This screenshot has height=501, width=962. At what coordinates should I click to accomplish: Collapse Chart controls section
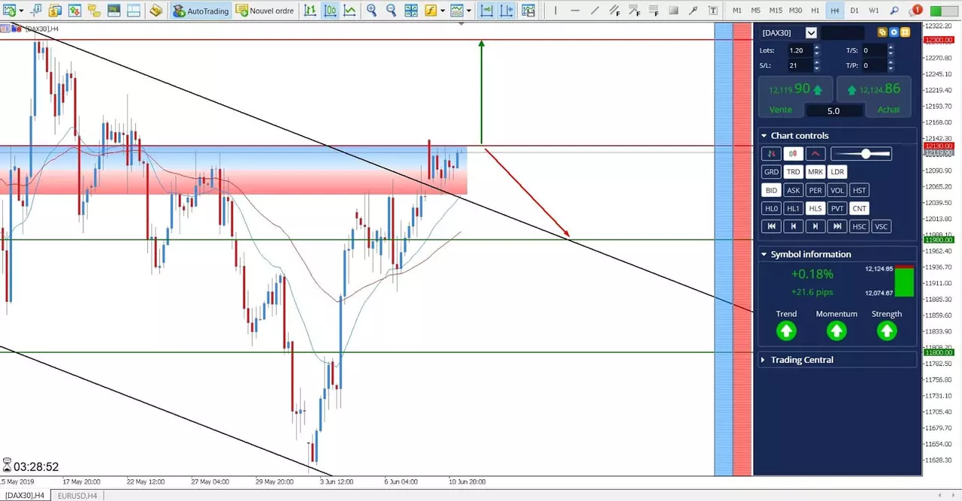764,136
